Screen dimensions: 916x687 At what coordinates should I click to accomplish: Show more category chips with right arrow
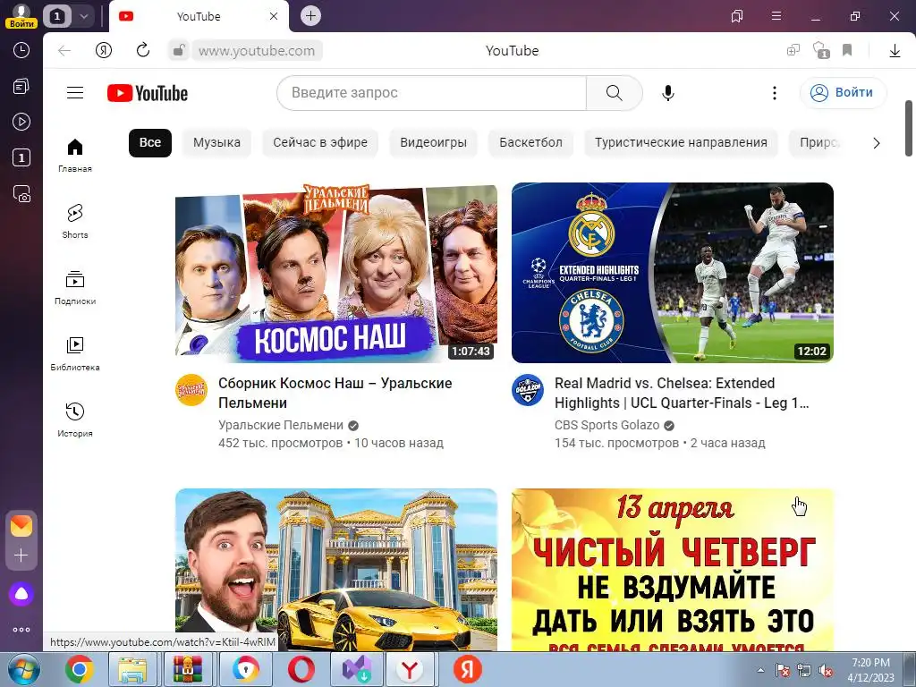[x=877, y=143]
